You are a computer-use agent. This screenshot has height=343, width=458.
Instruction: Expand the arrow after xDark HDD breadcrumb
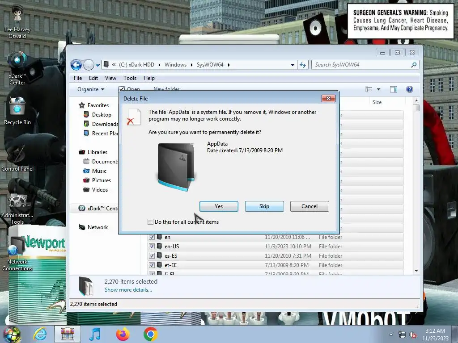pyautogui.click(x=160, y=65)
